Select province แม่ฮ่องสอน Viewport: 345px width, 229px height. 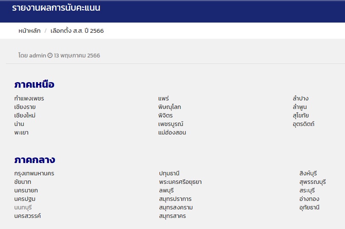pos(172,132)
